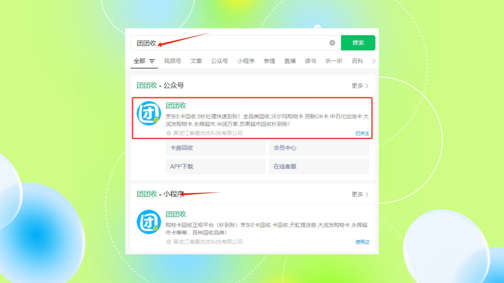The width and height of the screenshot is (504, 283).
Task: Switch to the 文章 tab
Action: pos(196,61)
